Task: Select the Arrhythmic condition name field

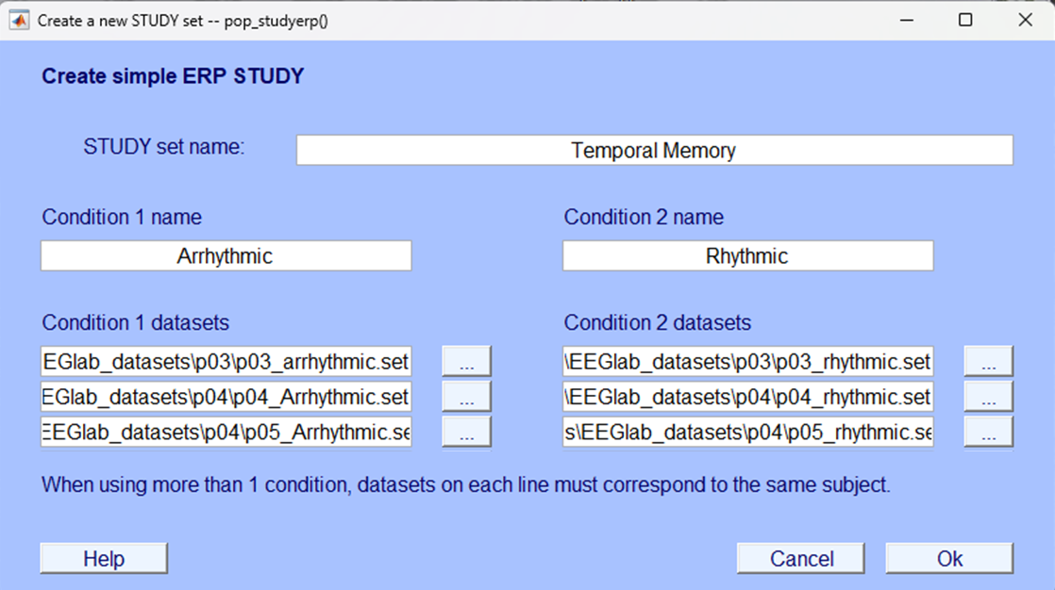Action: (x=226, y=255)
